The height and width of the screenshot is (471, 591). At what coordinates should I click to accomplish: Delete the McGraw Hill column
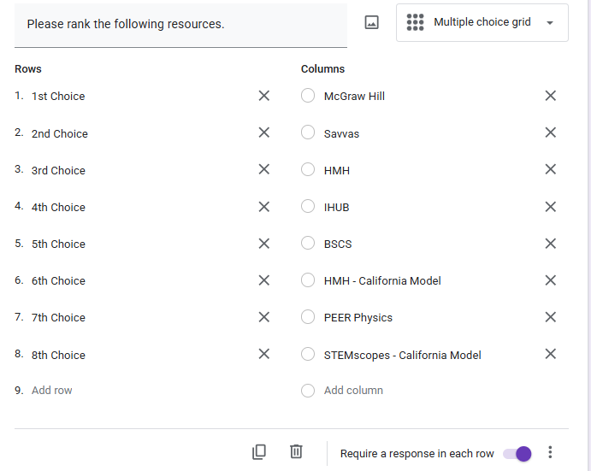pos(551,96)
